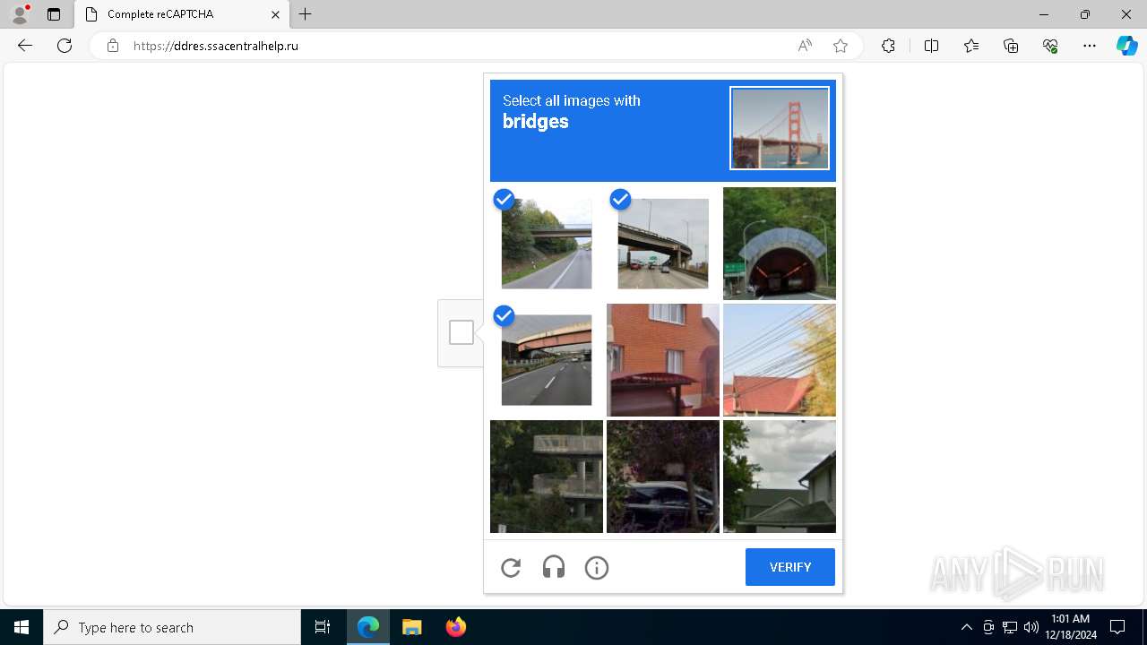The height and width of the screenshot is (645, 1147).
Task: Launch Firefox from the taskbar
Action: tap(456, 627)
